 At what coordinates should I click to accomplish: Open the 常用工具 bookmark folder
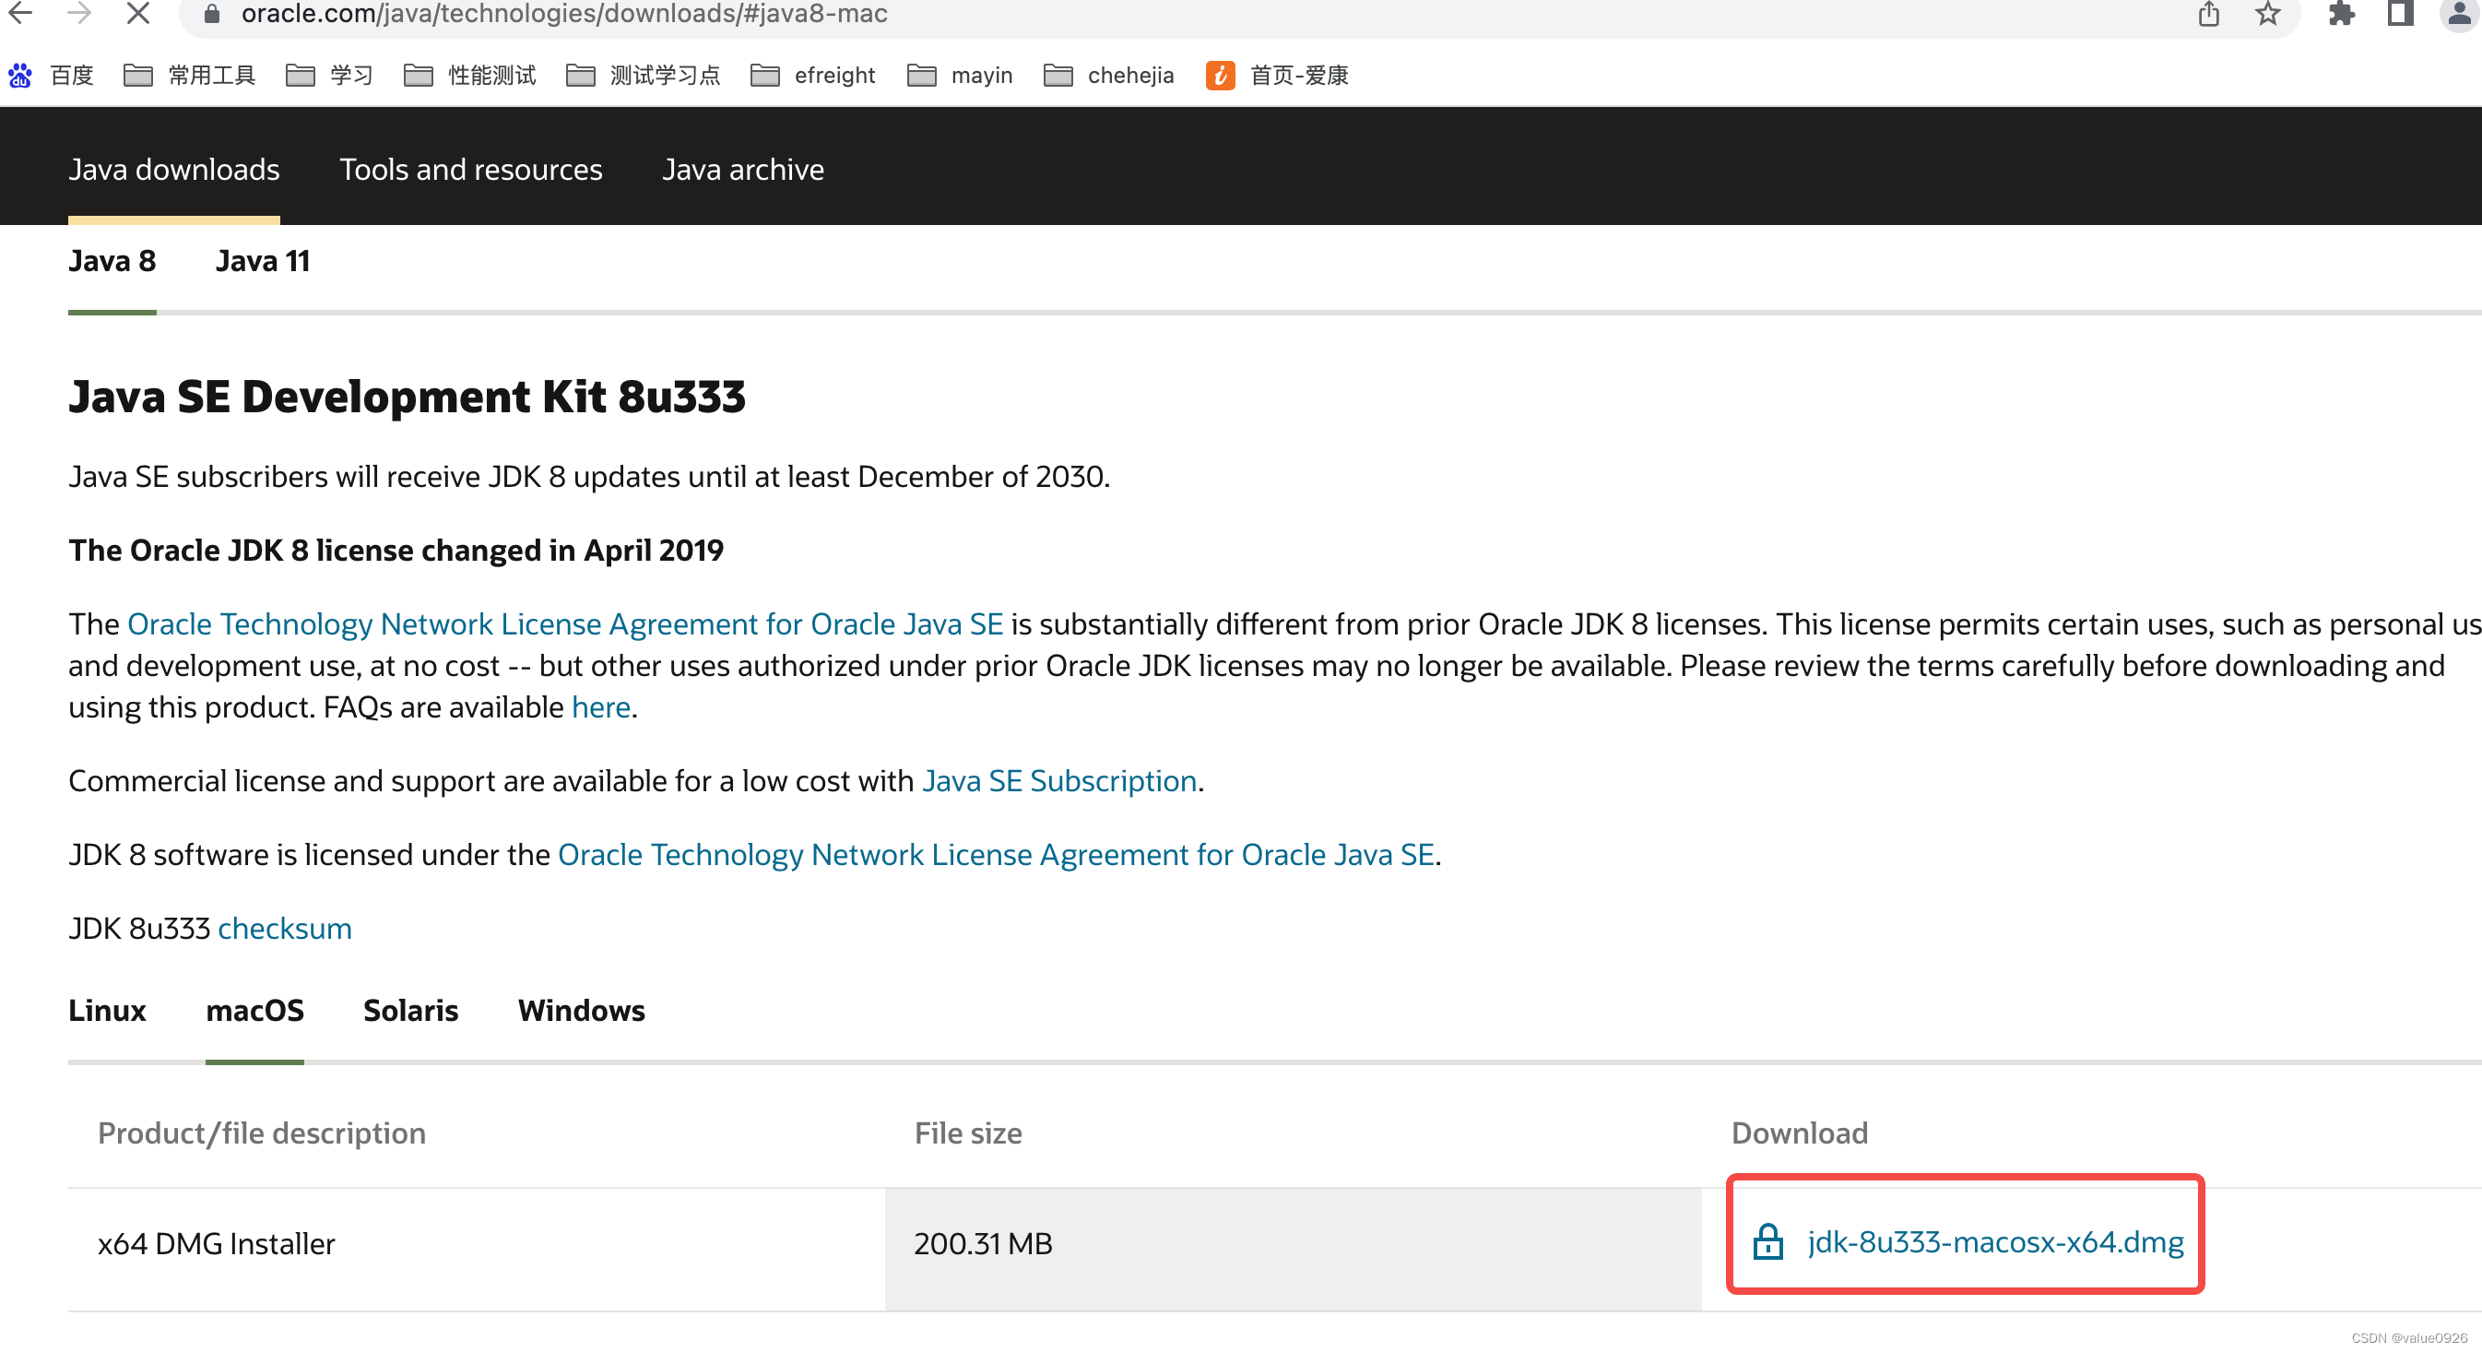click(190, 76)
